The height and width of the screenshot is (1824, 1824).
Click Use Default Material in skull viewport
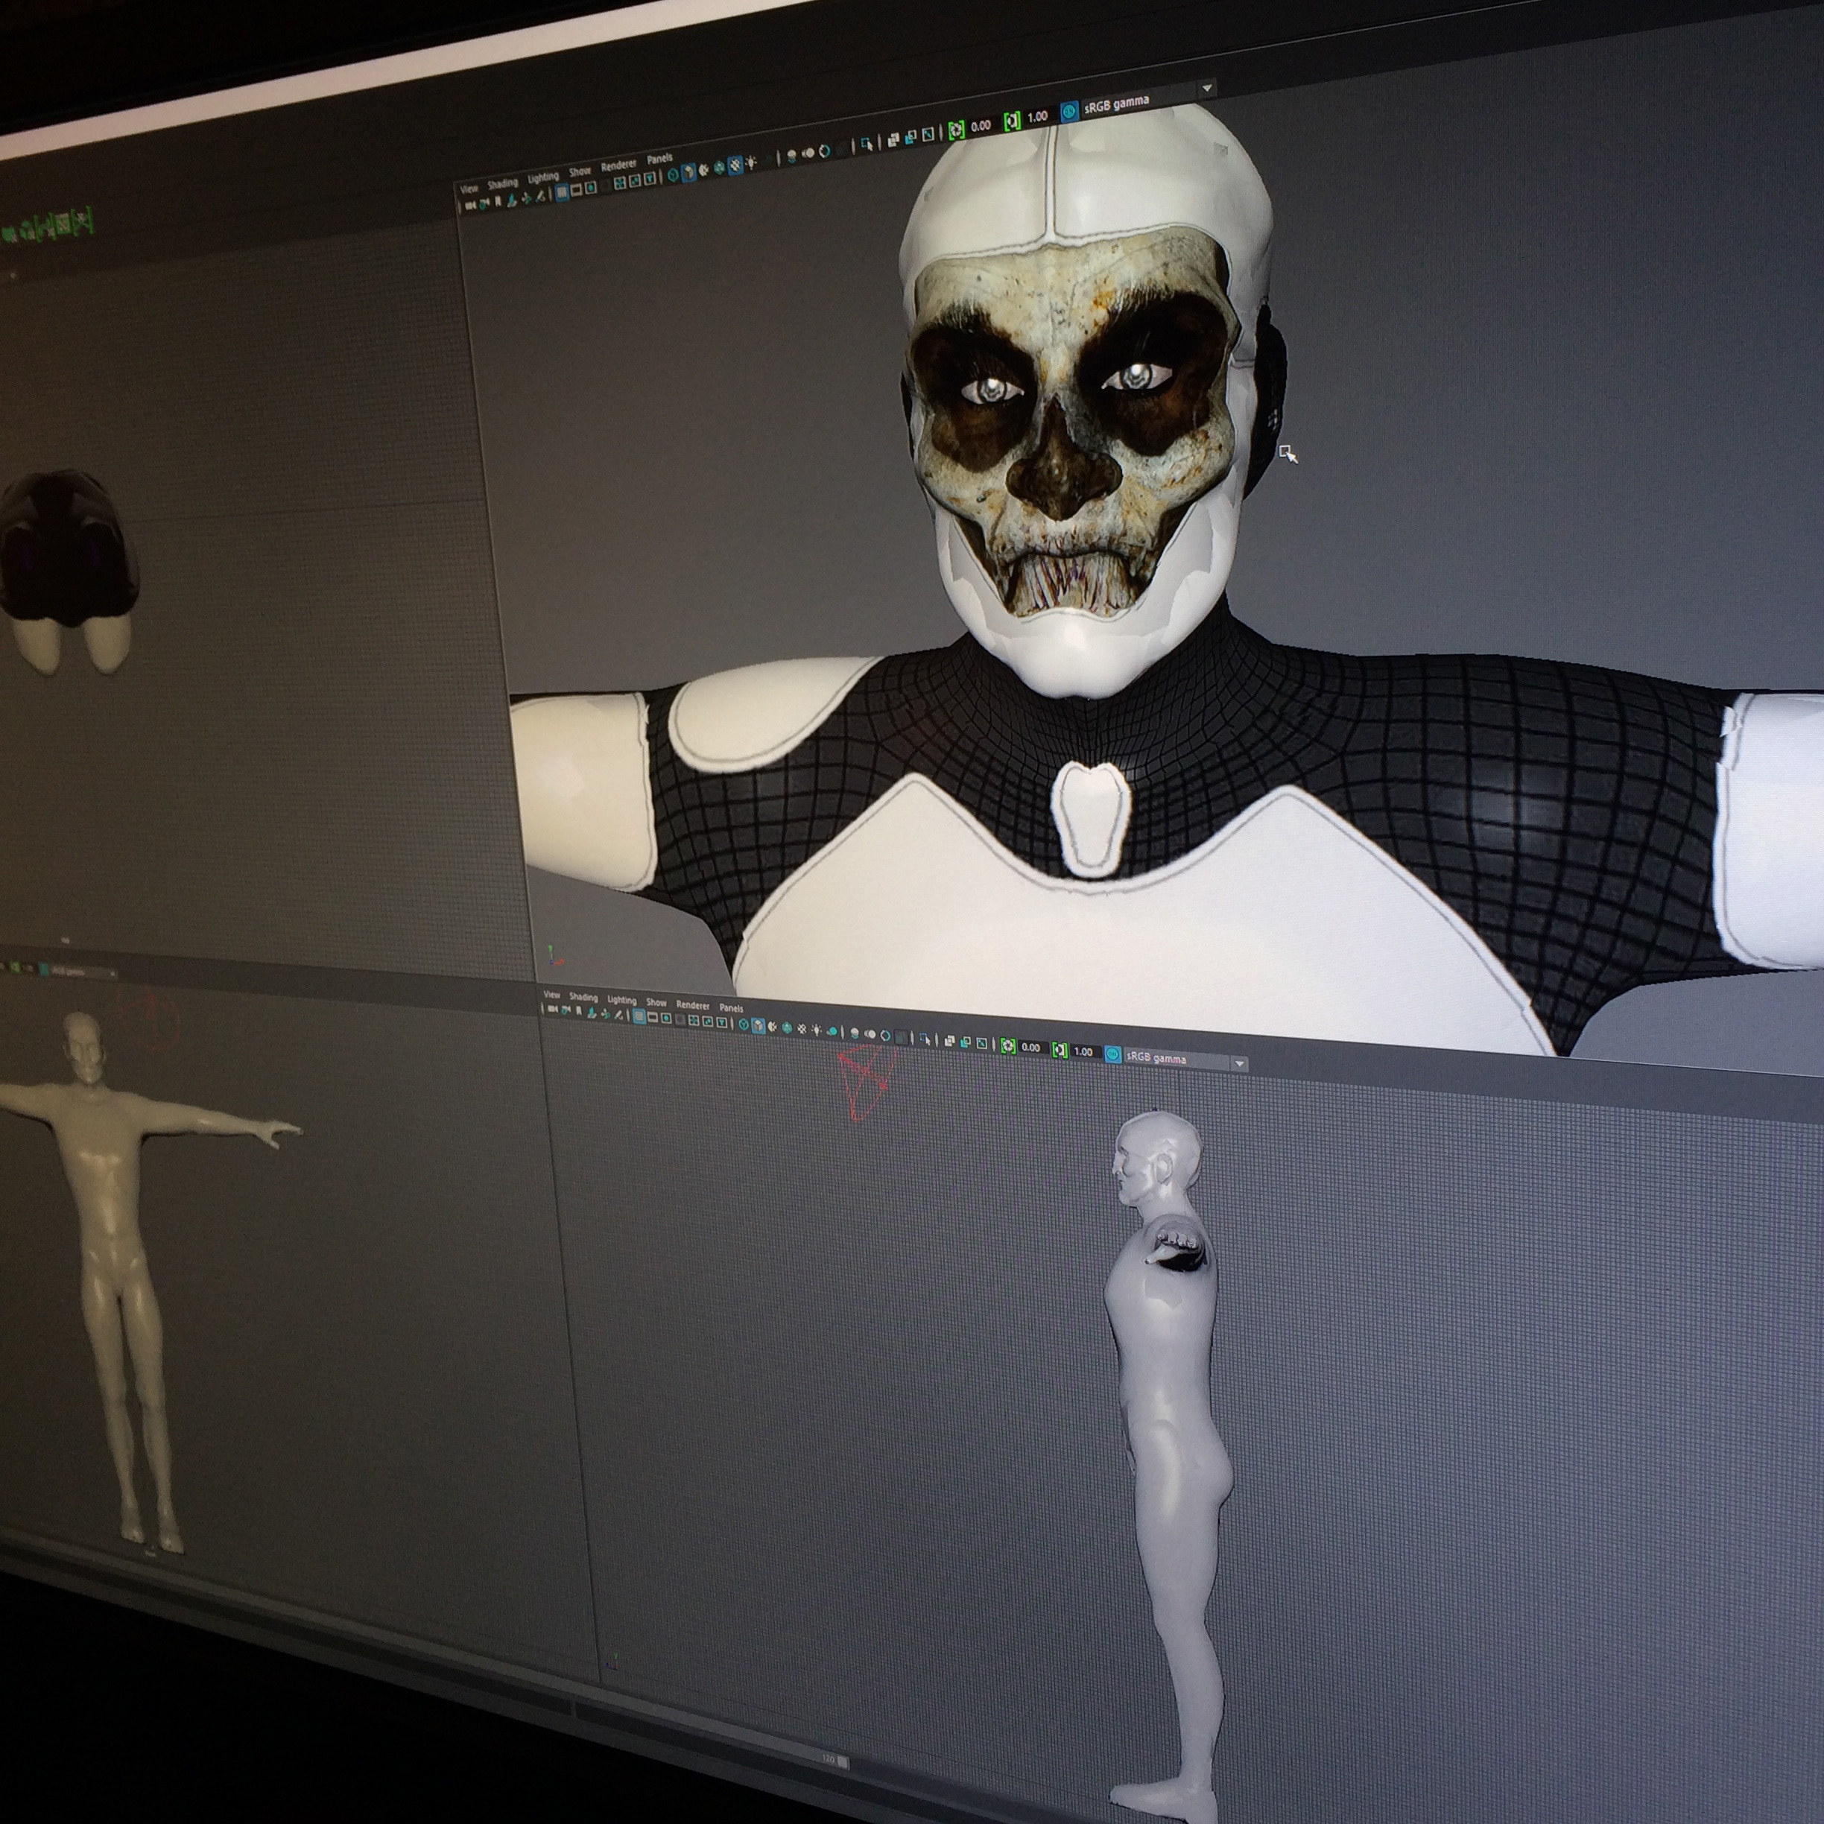[704, 170]
